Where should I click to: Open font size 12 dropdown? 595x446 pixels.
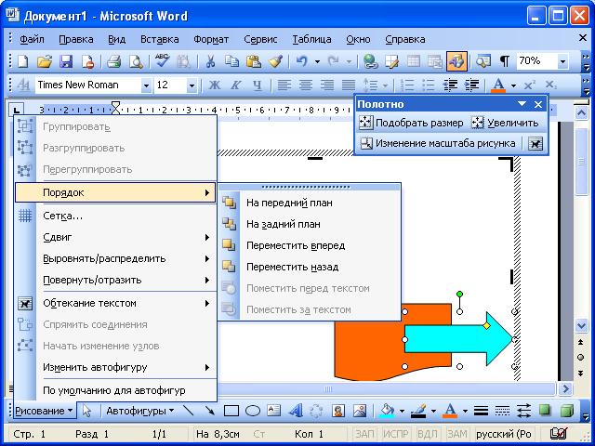192,85
